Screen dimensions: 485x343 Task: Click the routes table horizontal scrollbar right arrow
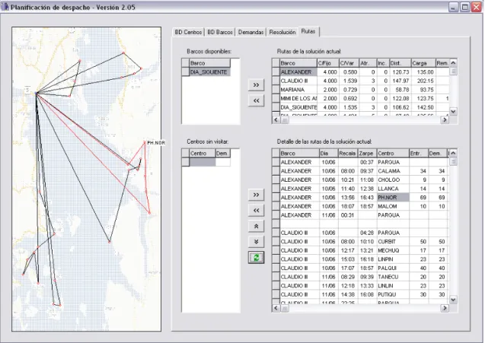445,119
